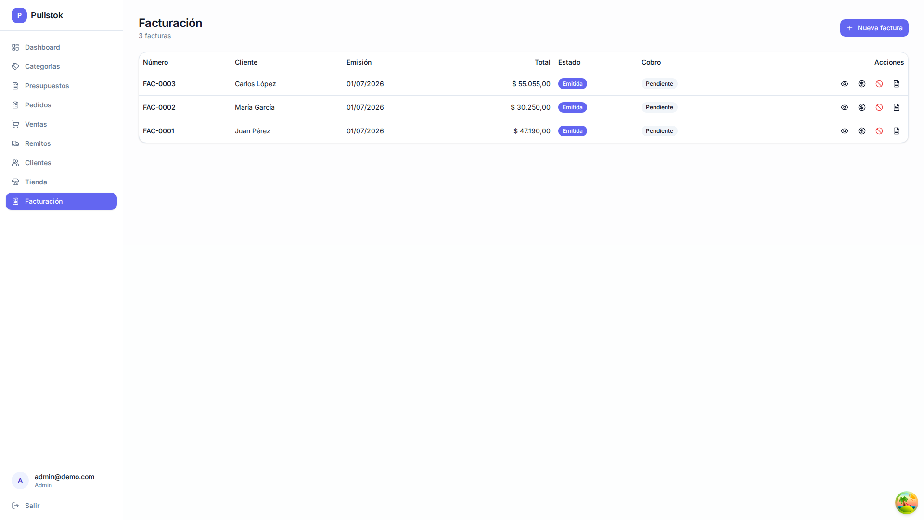Click the total $ 30.250,00
Viewport: 924px width, 520px height.
click(x=530, y=107)
